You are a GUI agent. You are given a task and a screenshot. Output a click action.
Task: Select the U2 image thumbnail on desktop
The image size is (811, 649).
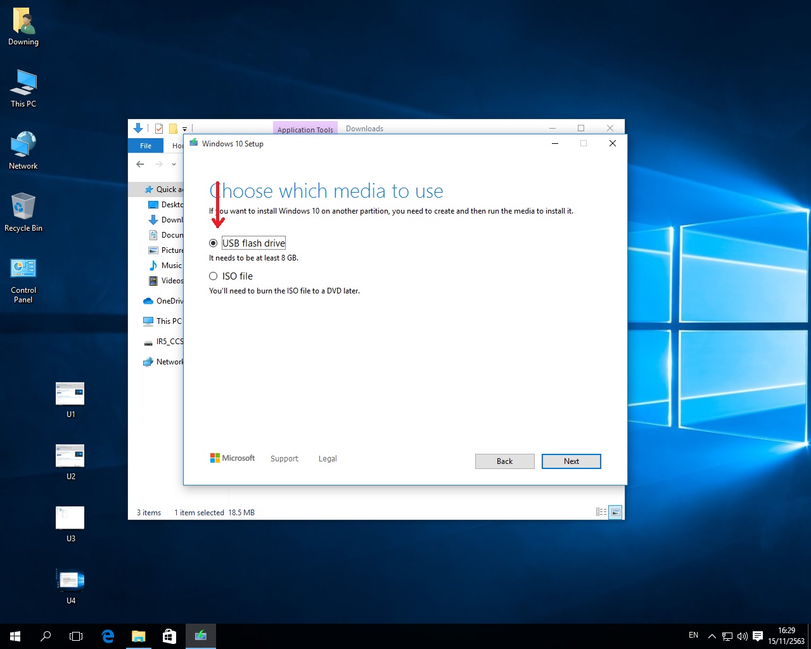pos(70,462)
